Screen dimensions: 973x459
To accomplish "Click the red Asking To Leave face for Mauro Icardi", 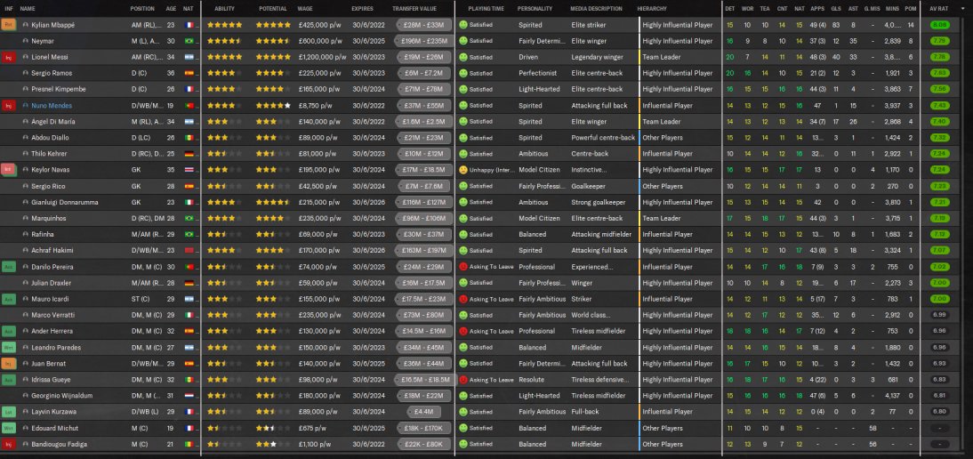I will (462, 299).
